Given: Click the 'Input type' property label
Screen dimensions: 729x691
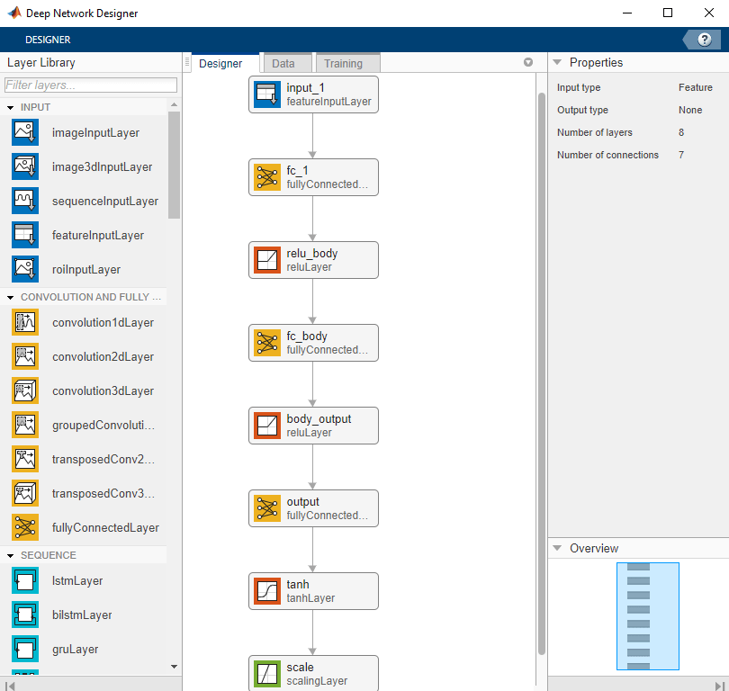Looking at the screenshot, I should click(x=579, y=87).
